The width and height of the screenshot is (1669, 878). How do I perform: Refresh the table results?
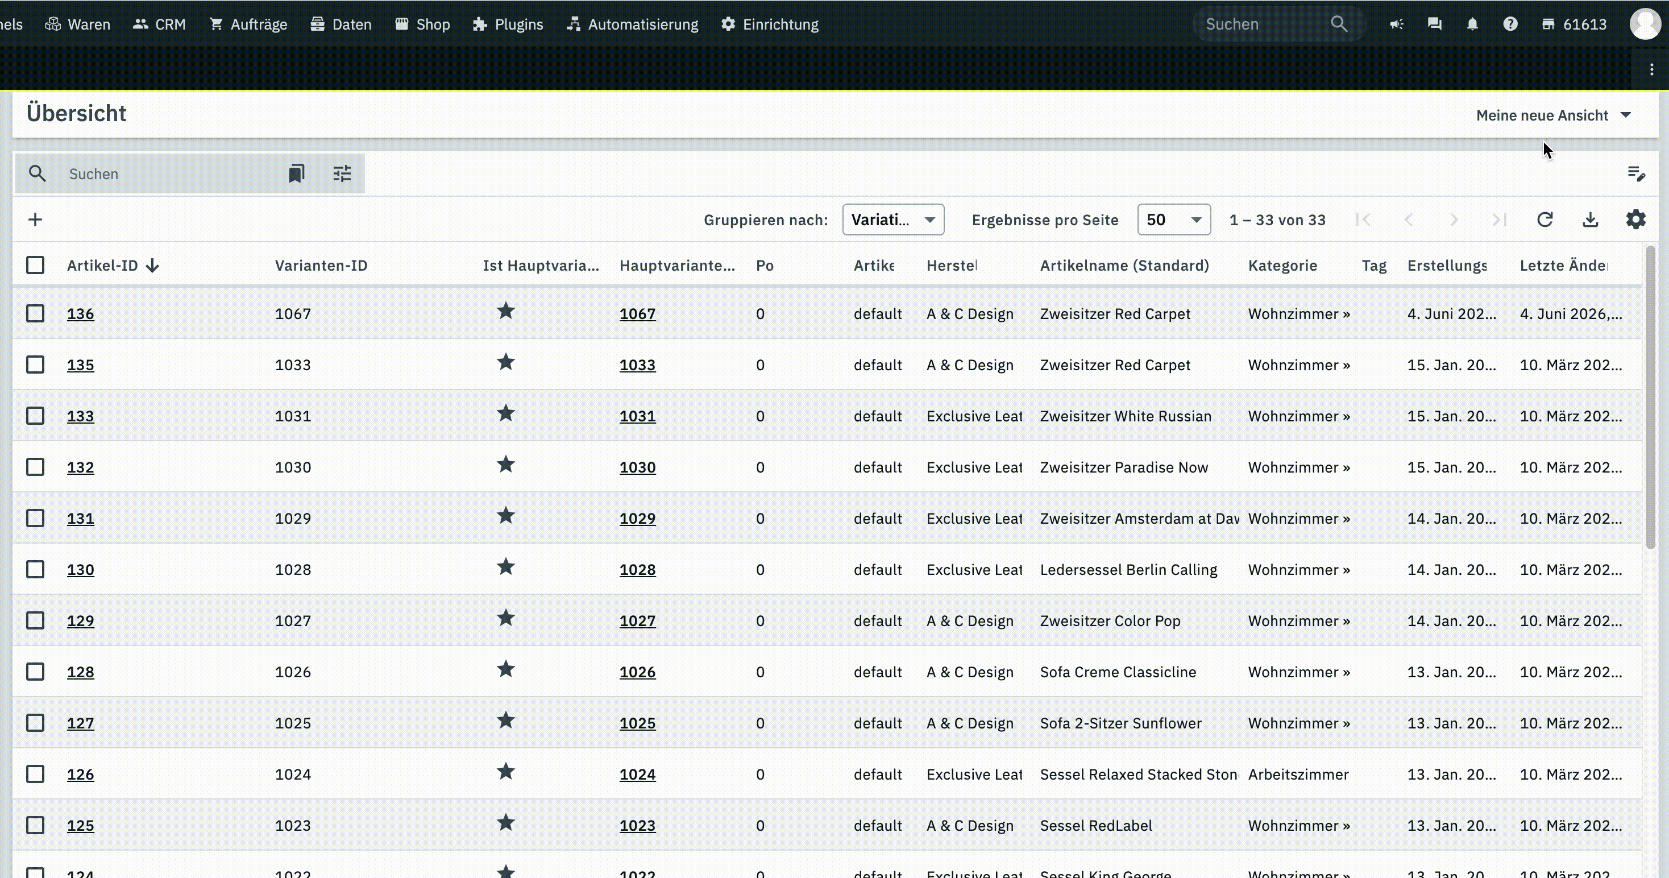tap(1545, 219)
